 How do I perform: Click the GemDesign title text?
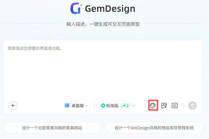(110, 9)
